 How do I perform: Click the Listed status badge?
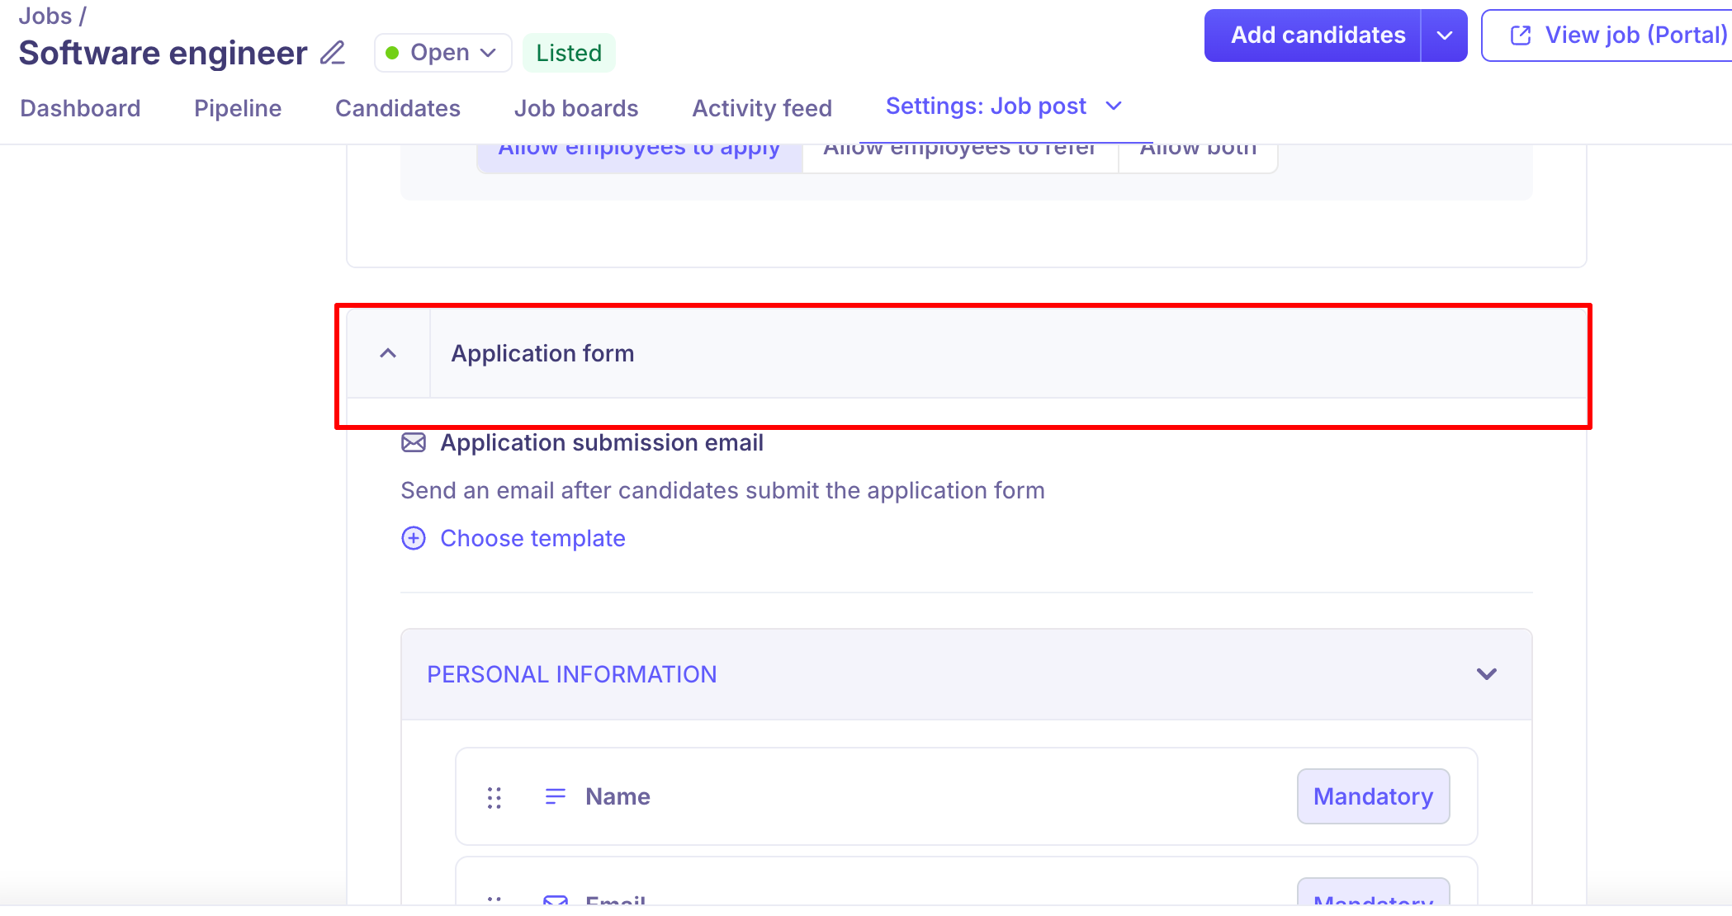(x=569, y=53)
